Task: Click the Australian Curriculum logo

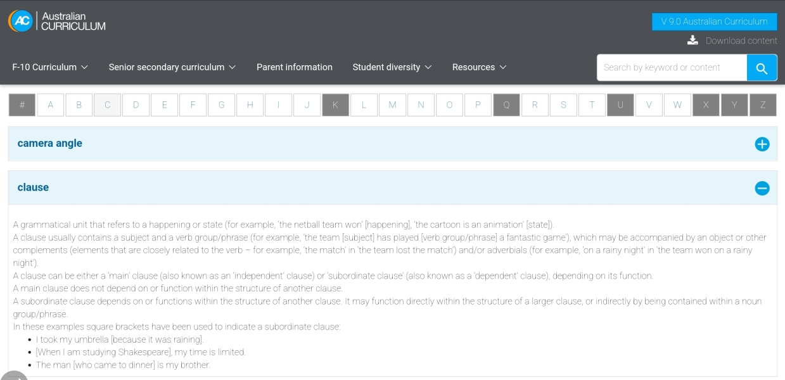Action: 57,21
